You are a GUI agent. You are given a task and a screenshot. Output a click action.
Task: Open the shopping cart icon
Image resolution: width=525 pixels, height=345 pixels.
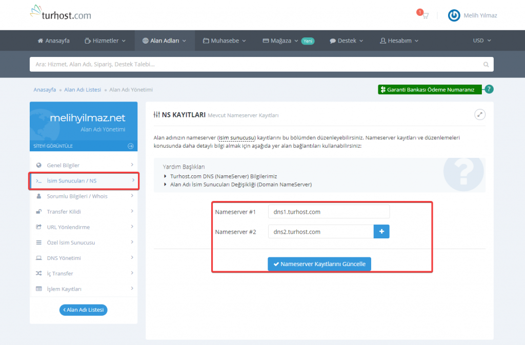coord(425,15)
